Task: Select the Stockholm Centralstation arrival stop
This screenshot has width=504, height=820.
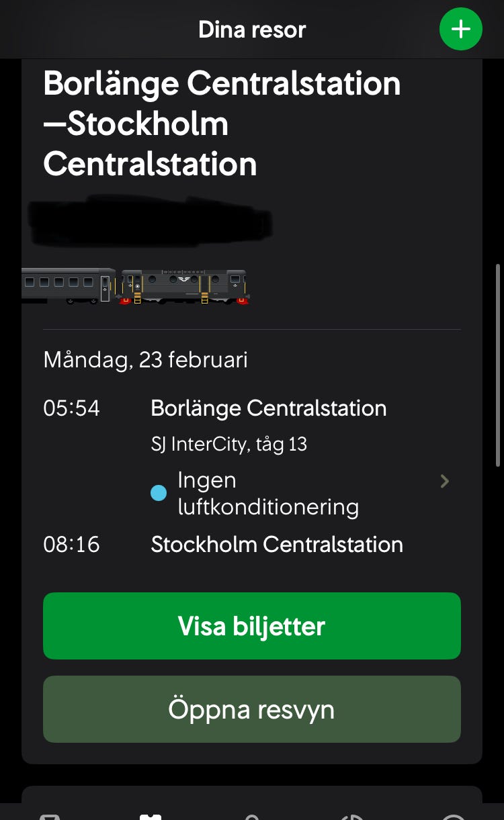Action: click(276, 544)
